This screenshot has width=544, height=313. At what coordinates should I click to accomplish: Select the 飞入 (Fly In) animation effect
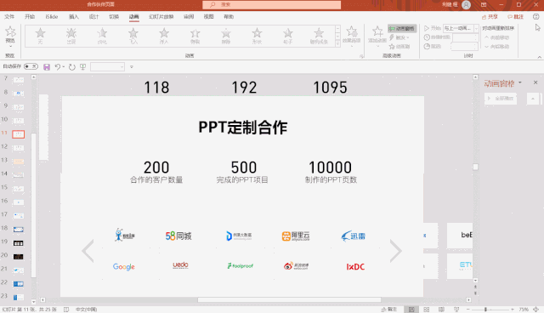[x=133, y=36]
